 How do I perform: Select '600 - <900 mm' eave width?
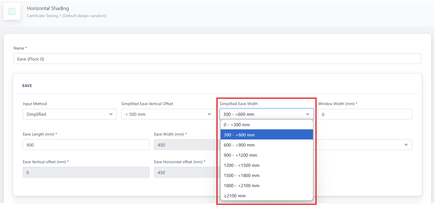click(x=267, y=145)
